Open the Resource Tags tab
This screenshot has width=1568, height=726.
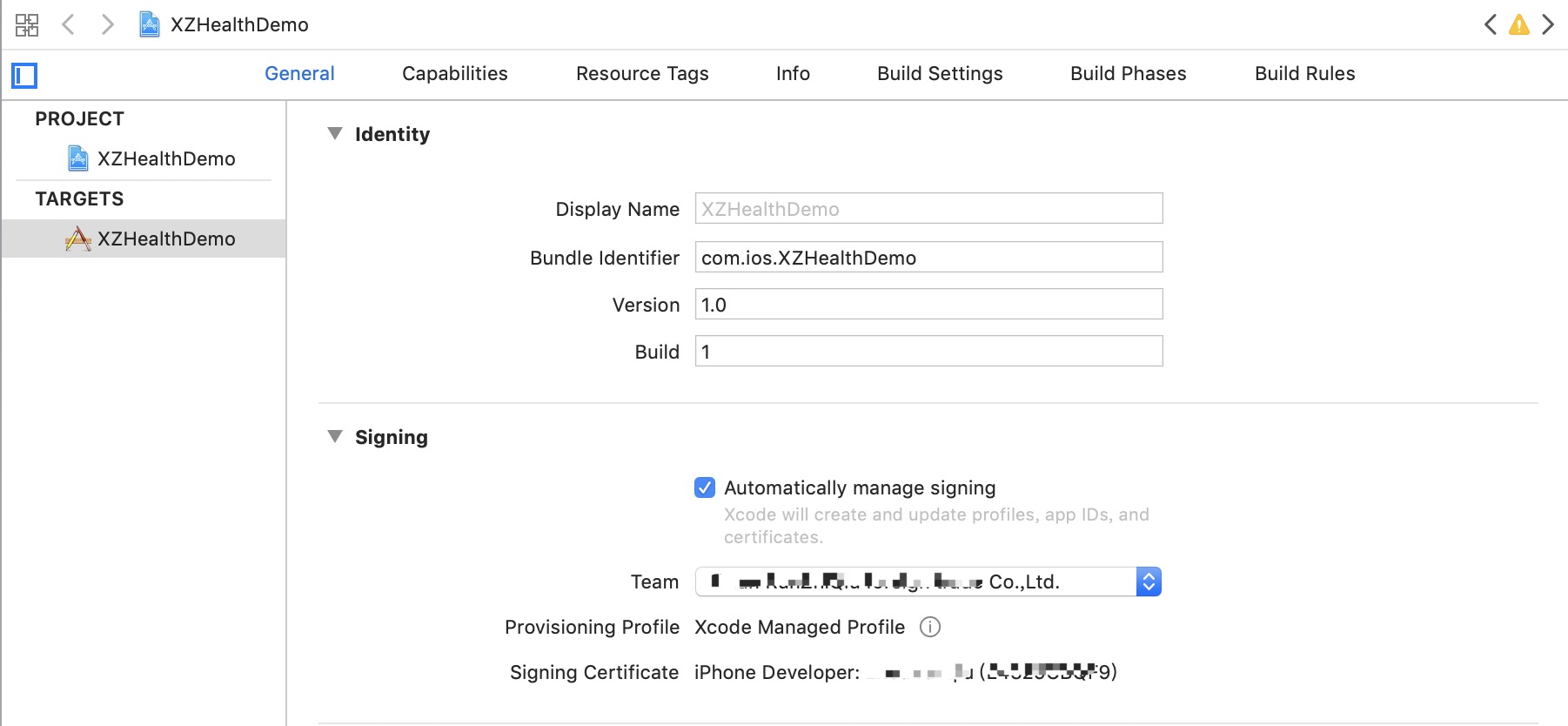click(x=642, y=74)
